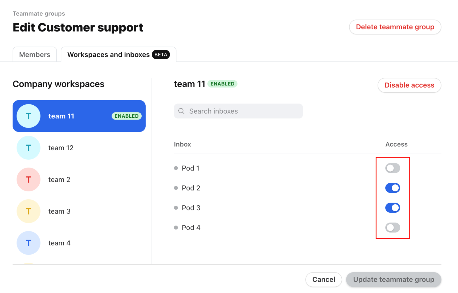
Task: Click the status dot next to Pod 4
Action: 176,228
